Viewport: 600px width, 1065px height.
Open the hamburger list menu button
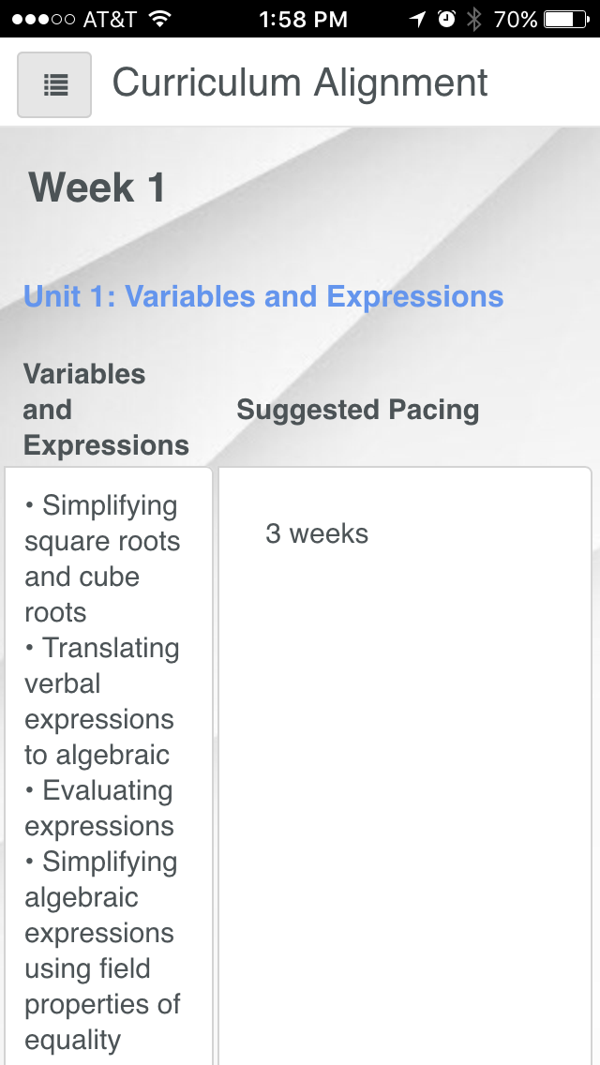54,85
